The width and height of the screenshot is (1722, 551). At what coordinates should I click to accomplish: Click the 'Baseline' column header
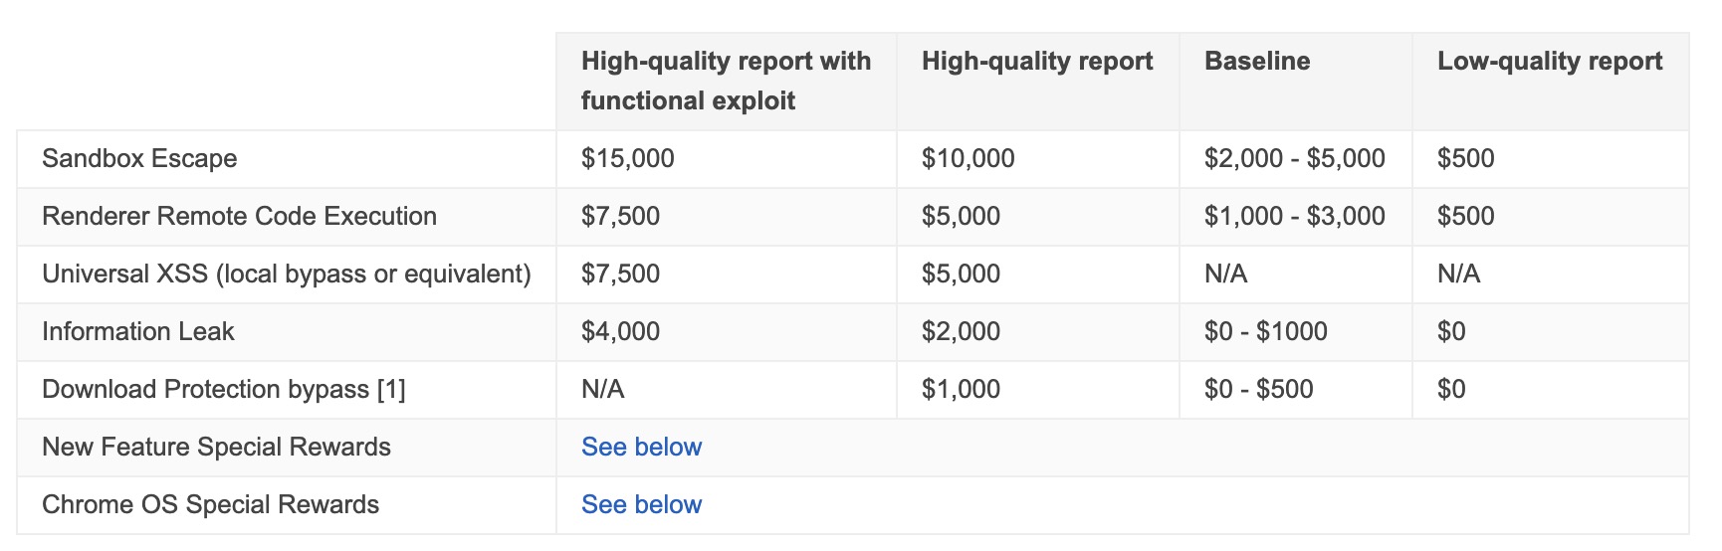(1256, 62)
